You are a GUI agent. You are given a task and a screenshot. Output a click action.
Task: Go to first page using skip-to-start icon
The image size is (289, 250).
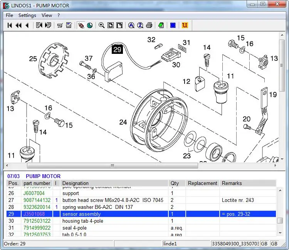(10, 25)
